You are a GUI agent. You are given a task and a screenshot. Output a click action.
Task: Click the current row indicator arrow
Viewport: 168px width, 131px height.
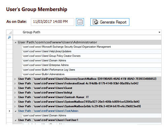9,111
